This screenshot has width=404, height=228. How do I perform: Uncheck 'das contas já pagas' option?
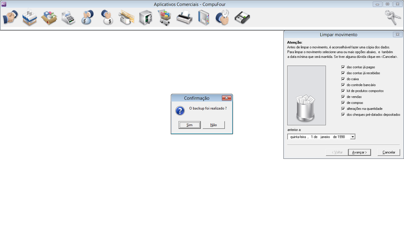click(x=343, y=67)
